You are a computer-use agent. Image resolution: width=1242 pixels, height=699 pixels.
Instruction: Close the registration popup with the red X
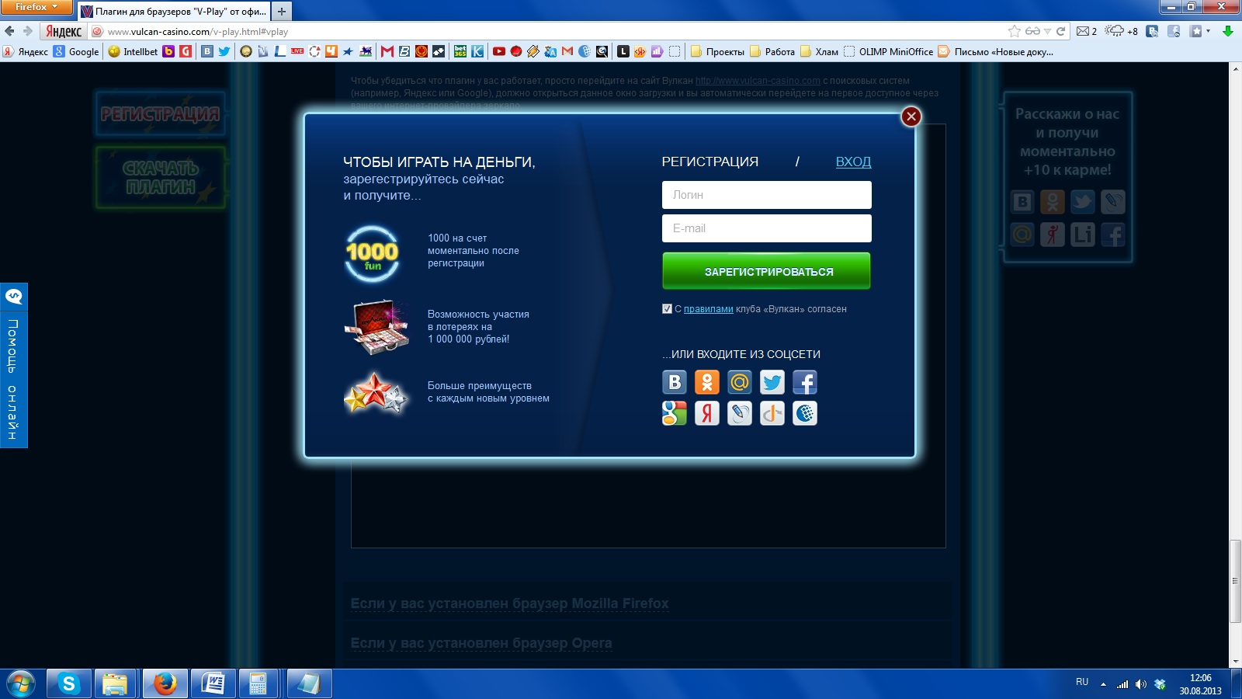tap(911, 116)
